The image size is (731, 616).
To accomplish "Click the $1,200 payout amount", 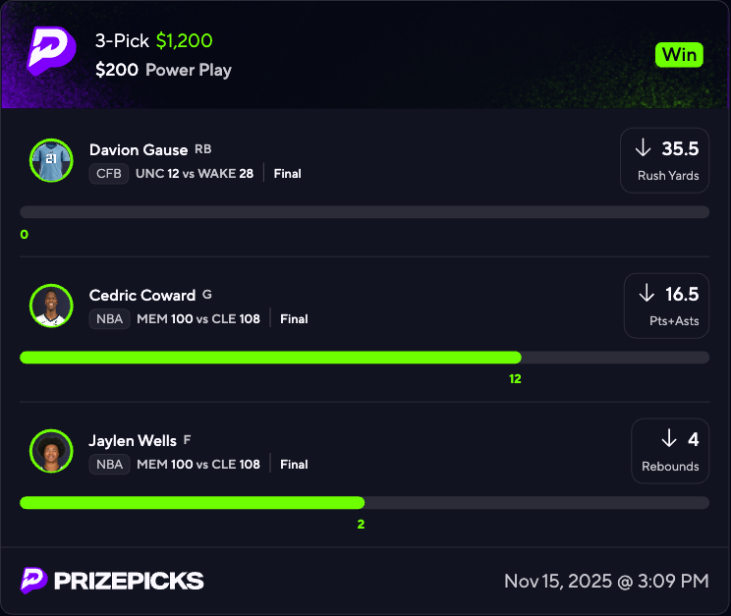I will pos(185,41).
